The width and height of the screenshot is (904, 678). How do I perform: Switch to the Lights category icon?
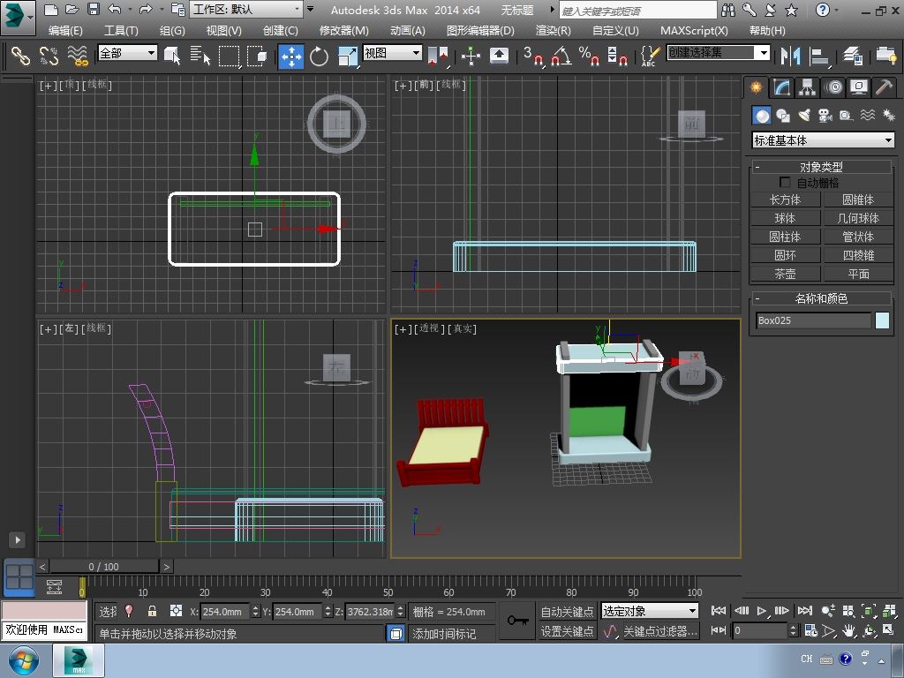click(x=804, y=116)
